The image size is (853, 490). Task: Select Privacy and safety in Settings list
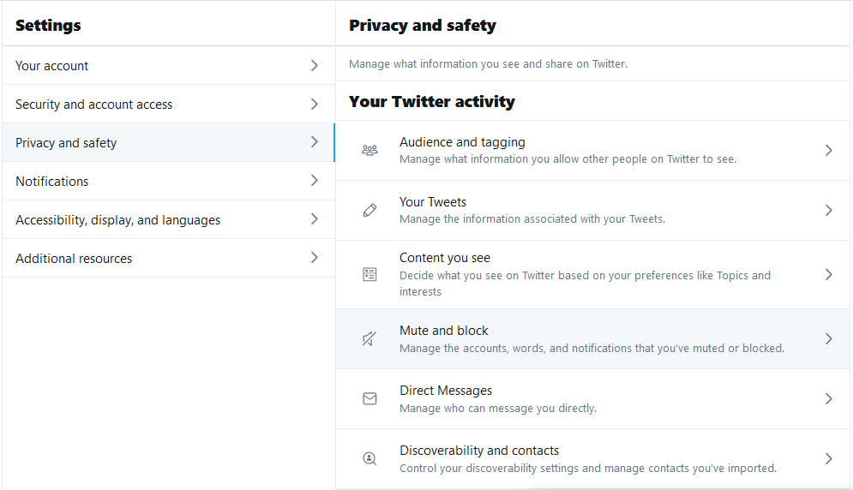coord(169,142)
